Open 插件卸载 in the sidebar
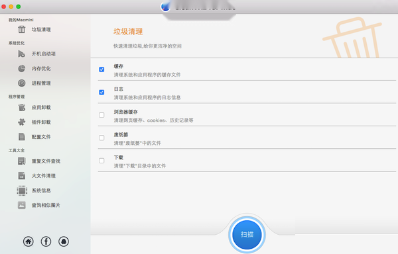The image size is (398, 254). [41, 122]
